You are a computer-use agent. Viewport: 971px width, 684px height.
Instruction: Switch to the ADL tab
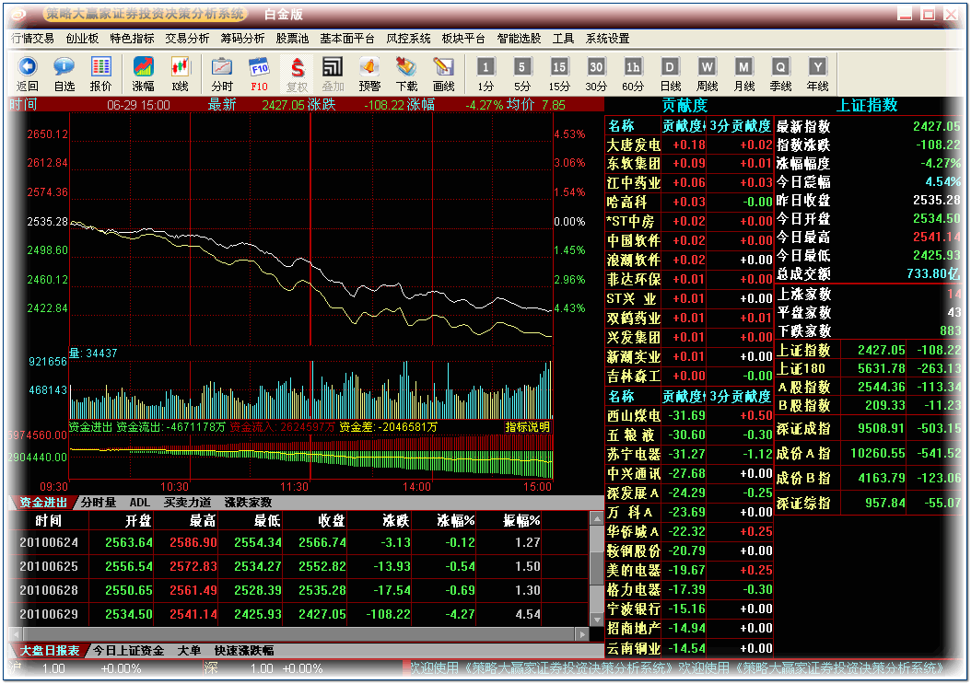click(140, 502)
